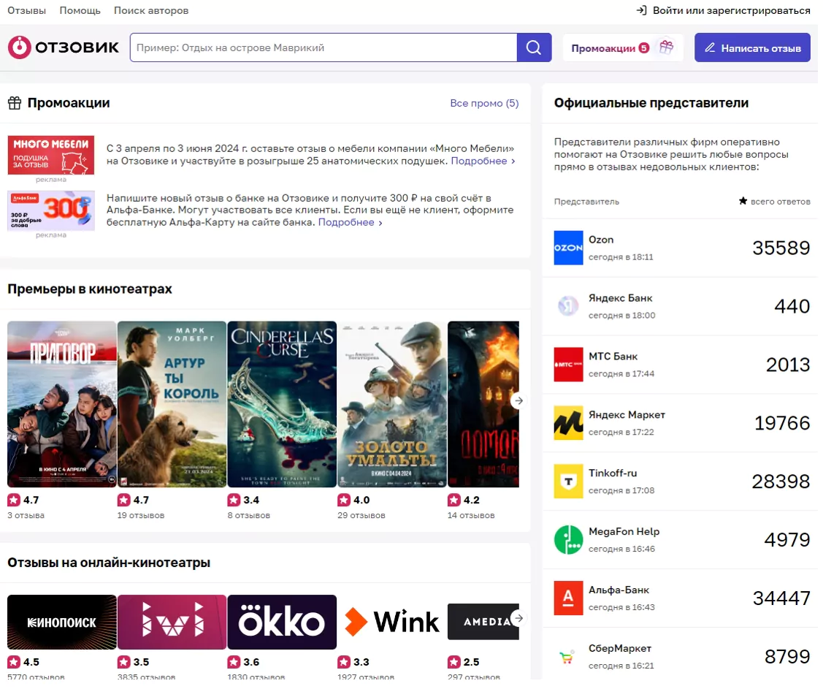The height and width of the screenshot is (689, 823).
Task: Click rating star under Приговор poster
Action: point(14,503)
